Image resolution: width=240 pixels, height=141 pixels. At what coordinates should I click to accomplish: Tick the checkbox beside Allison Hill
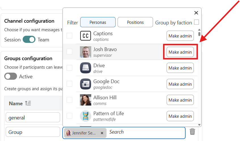pos(69,100)
